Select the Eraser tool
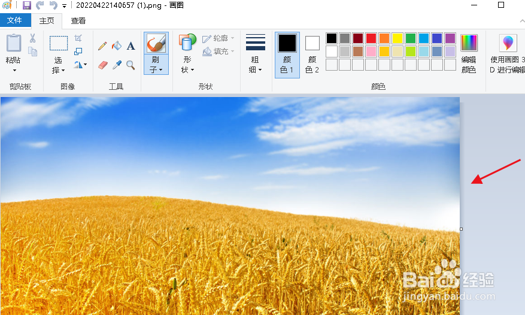 tap(103, 65)
